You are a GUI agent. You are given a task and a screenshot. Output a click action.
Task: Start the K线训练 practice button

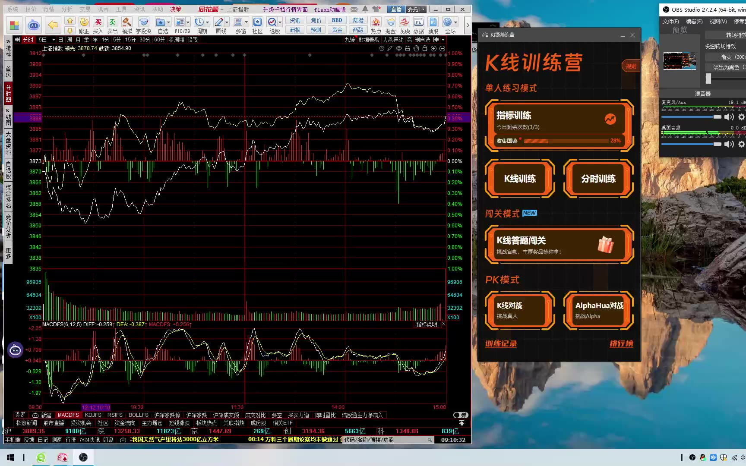[x=520, y=179]
